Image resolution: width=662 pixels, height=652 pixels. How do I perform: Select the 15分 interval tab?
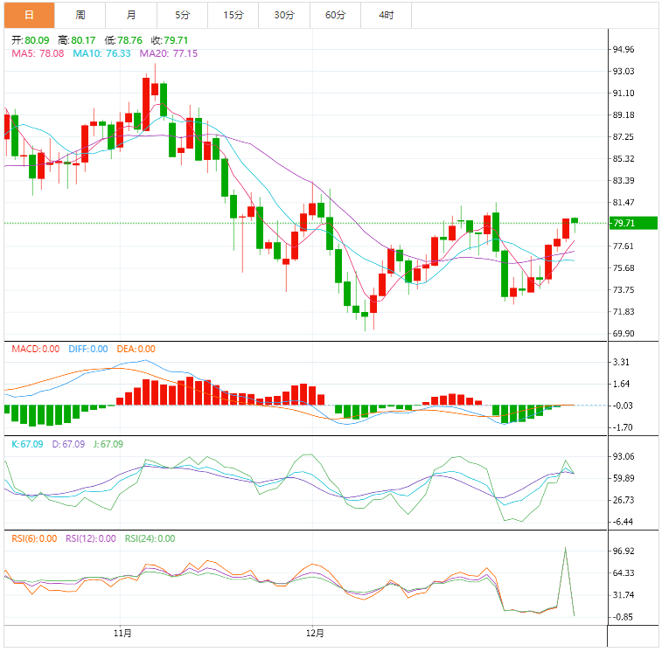coord(233,15)
